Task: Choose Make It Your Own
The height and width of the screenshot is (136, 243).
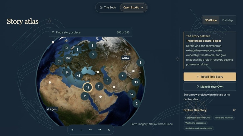Action: coord(210,86)
